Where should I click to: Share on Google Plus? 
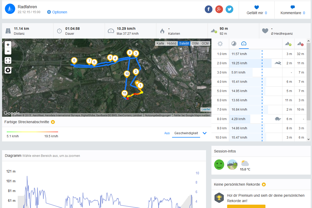pyautogui.click(x=219, y=9)
